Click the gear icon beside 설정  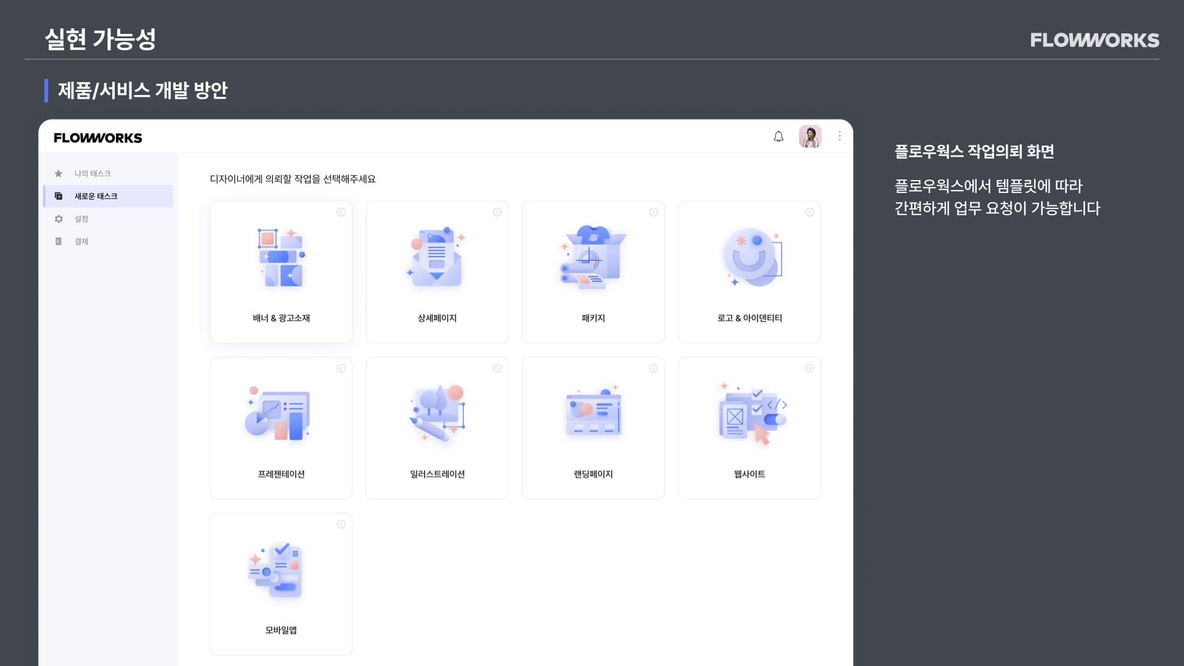(59, 219)
